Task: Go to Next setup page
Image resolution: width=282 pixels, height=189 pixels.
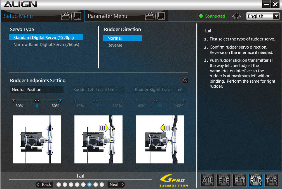Action: pyautogui.click(x=116, y=185)
